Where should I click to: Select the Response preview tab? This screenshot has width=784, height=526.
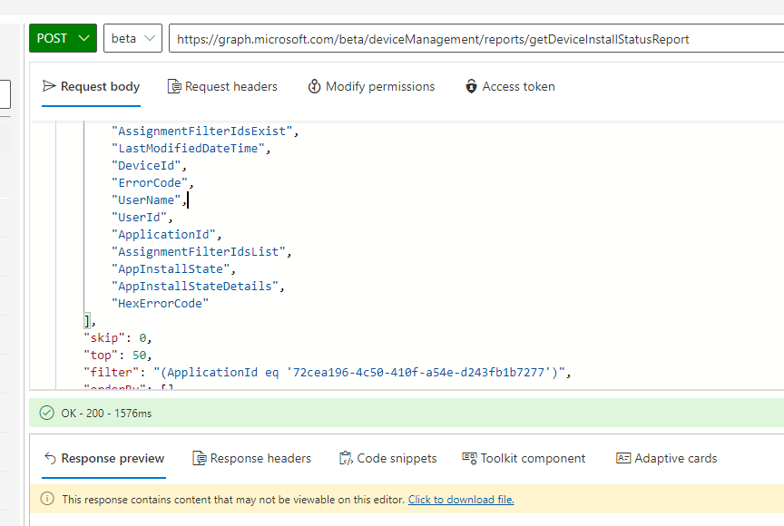(x=104, y=458)
